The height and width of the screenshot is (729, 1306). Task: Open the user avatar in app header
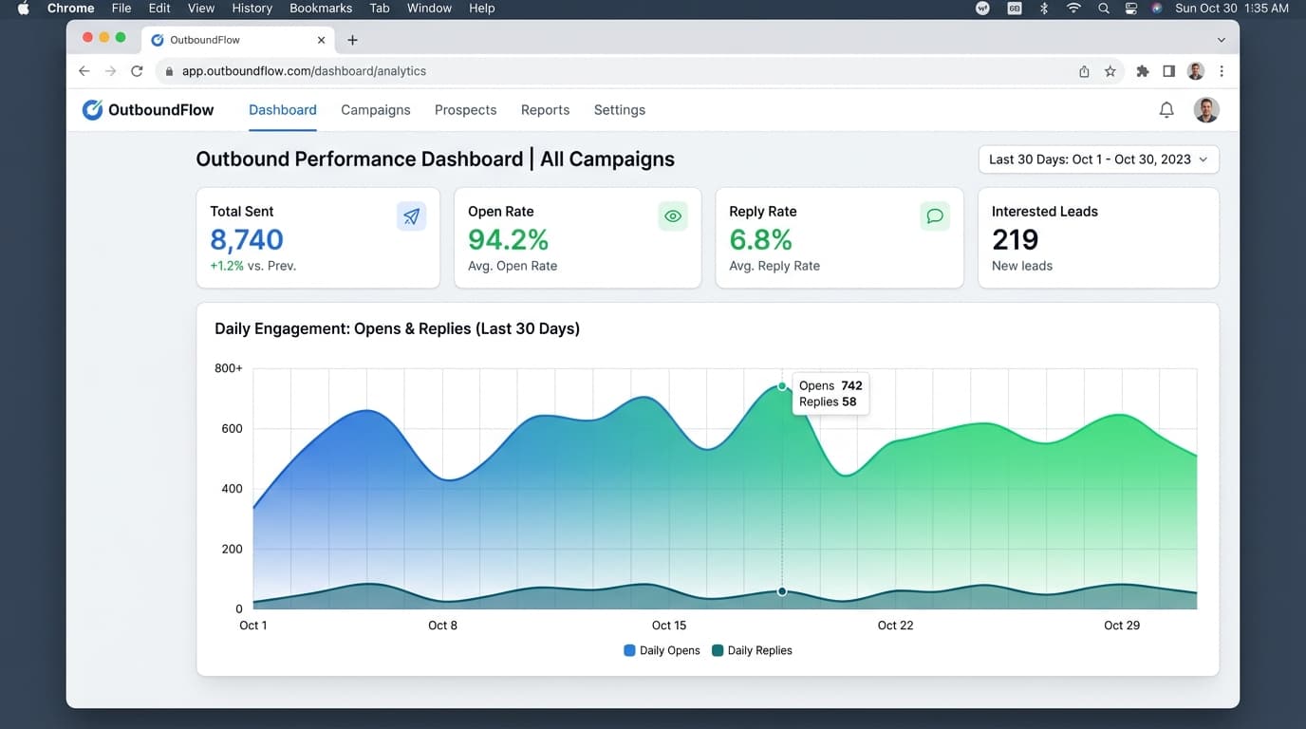tap(1206, 110)
